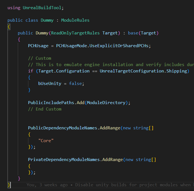Click 'UnrealTargetConfiguration.Shipping' expression

pos(143,71)
